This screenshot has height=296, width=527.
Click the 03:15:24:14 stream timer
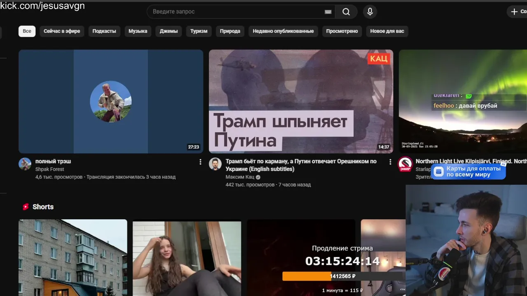(x=343, y=261)
